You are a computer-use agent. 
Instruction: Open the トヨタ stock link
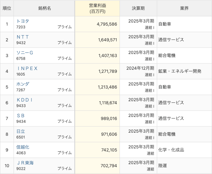tap(23, 21)
